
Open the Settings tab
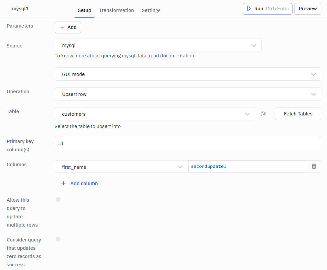151,10
